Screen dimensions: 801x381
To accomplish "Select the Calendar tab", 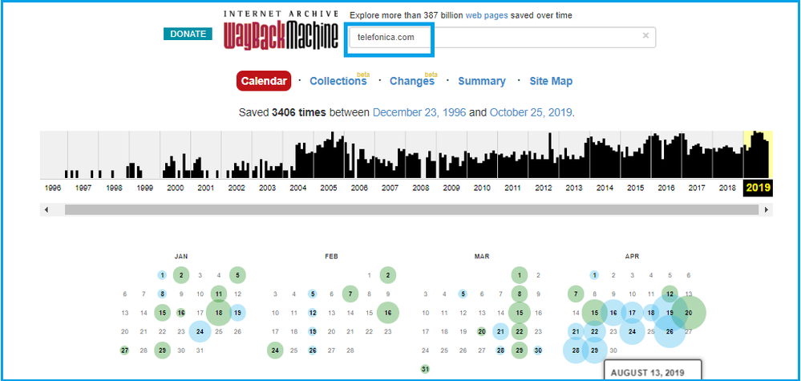I will (x=264, y=81).
